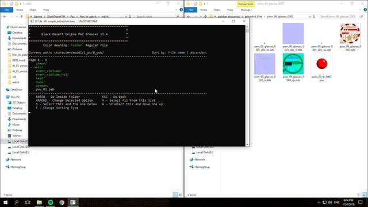368x207 pixels.
Task: Switch to large icons view in right window
Action: (364, 194)
